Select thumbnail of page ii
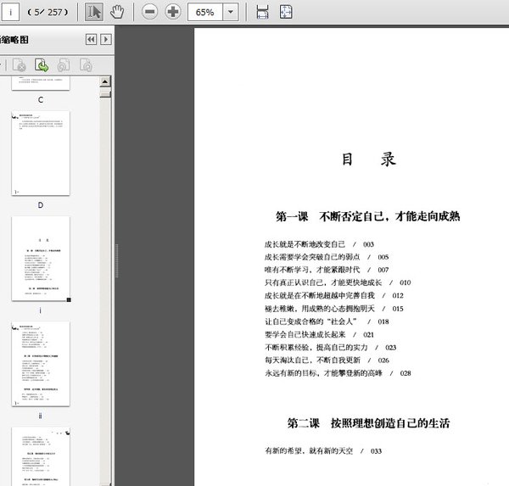This screenshot has height=486, width=509. coord(41,364)
